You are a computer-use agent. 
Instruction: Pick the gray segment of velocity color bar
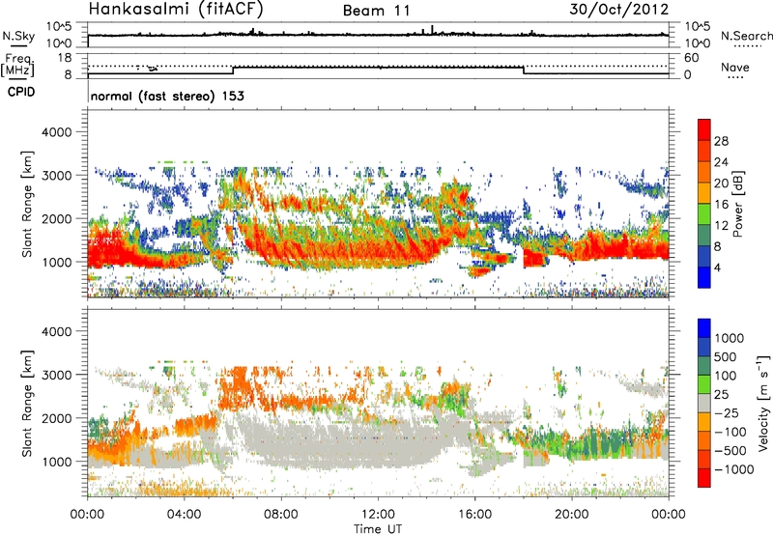click(704, 403)
